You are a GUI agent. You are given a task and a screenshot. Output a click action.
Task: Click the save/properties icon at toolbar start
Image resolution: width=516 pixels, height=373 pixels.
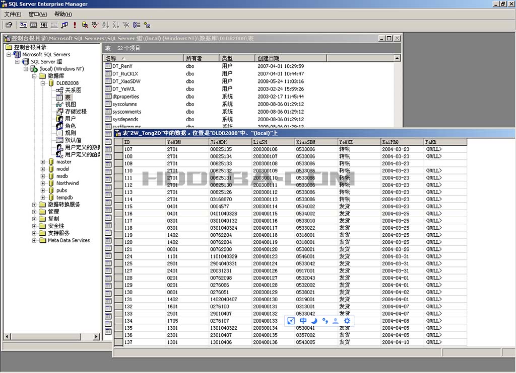tap(9, 25)
